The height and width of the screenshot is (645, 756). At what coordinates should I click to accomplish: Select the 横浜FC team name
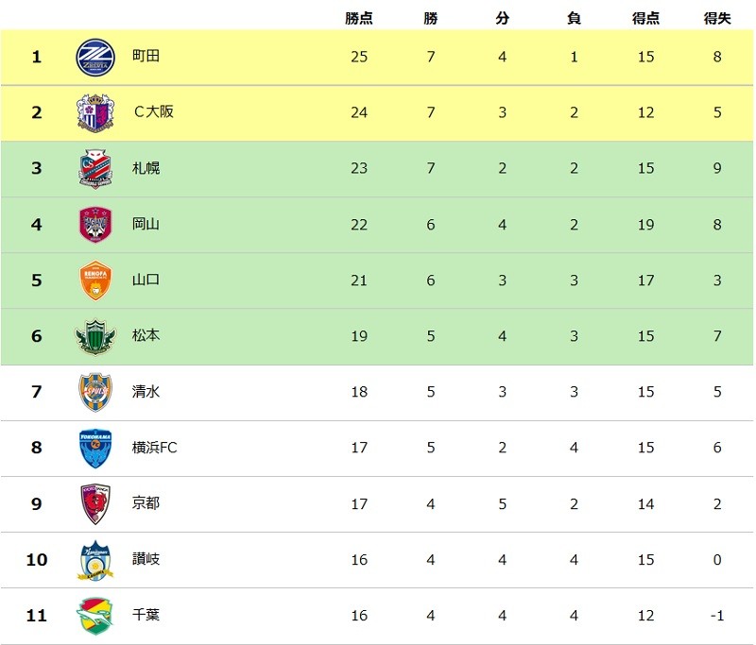tap(155, 448)
